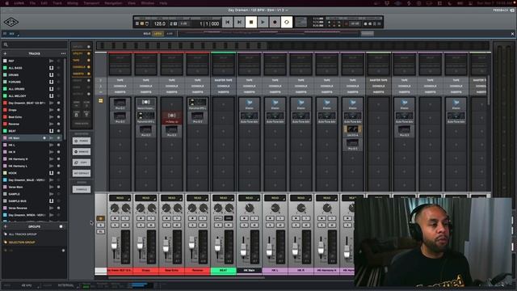Click the REMOVE button in side panel
Screen dimensions: 517x291
point(82,152)
